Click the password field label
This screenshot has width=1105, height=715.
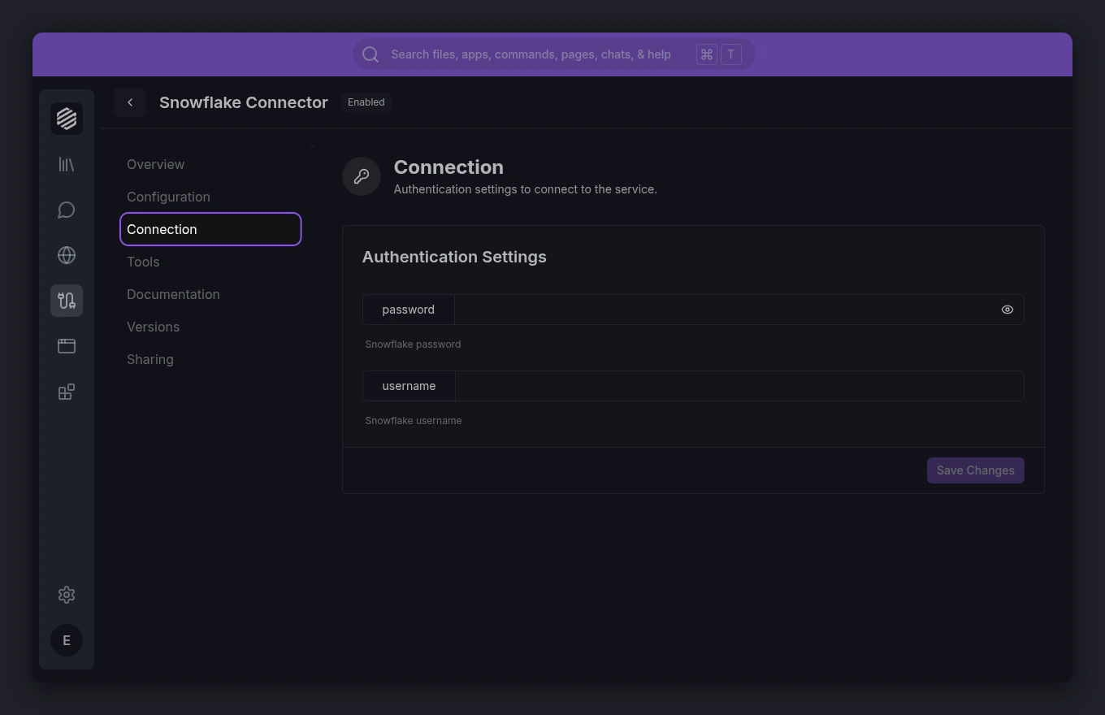coord(408,310)
